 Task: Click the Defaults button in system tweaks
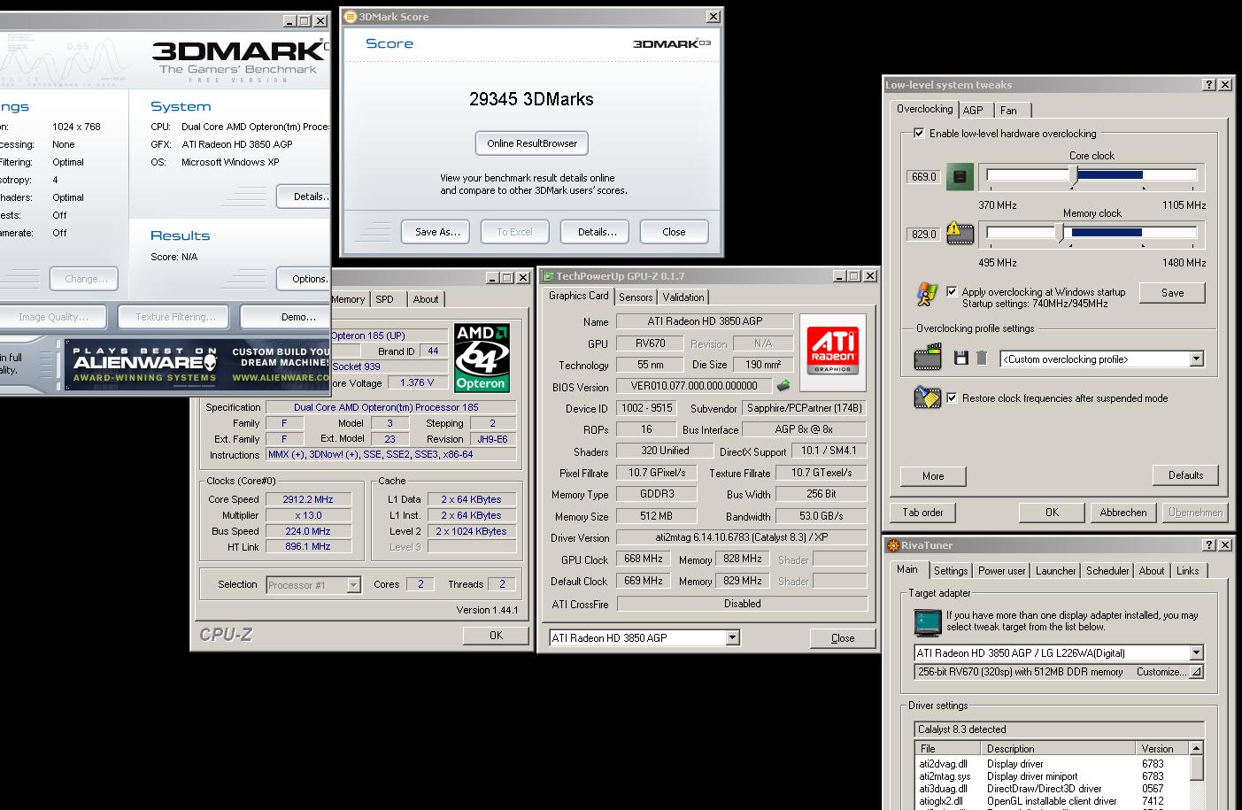pos(1185,475)
